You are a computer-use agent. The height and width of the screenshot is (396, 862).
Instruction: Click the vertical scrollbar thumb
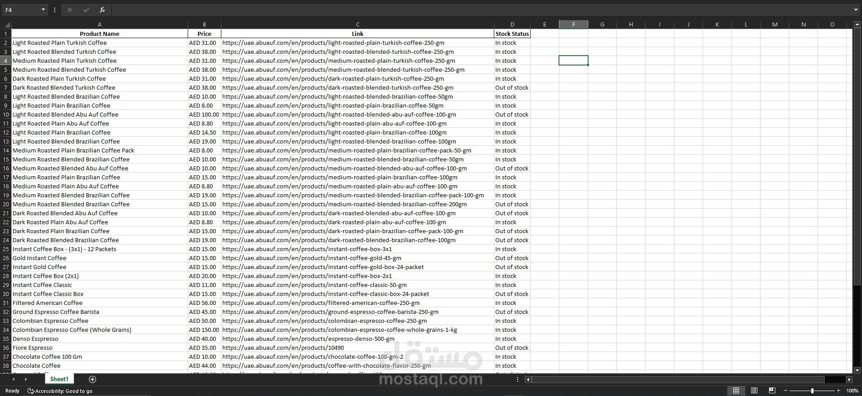tap(857, 156)
